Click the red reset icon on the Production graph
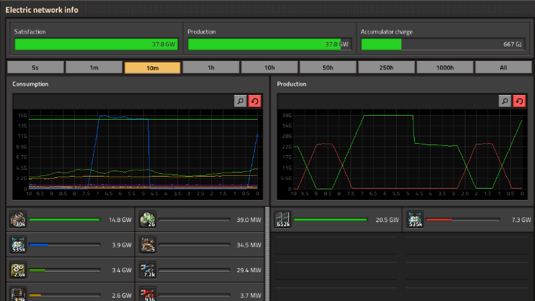Screen dimensions: 535x301 [x=520, y=101]
